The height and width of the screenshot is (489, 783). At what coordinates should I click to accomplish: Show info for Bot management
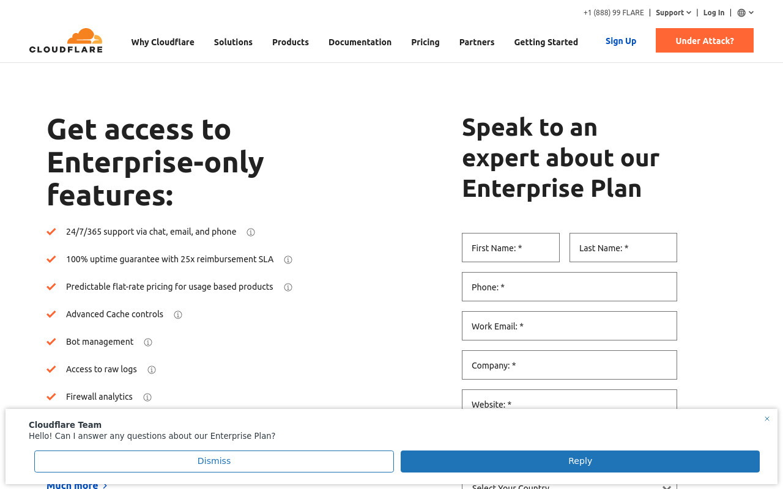click(148, 342)
